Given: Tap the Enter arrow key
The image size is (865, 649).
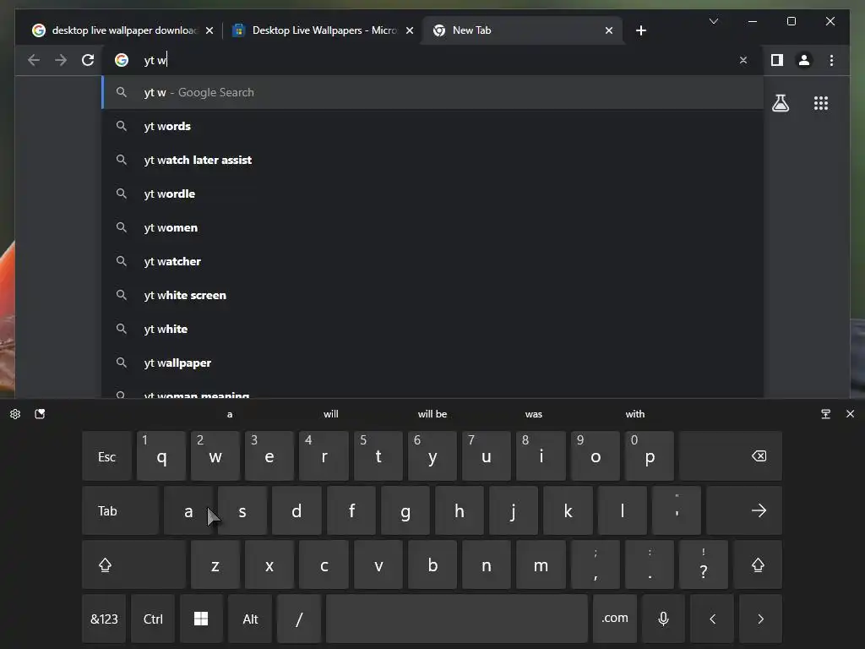Looking at the screenshot, I should point(744,510).
